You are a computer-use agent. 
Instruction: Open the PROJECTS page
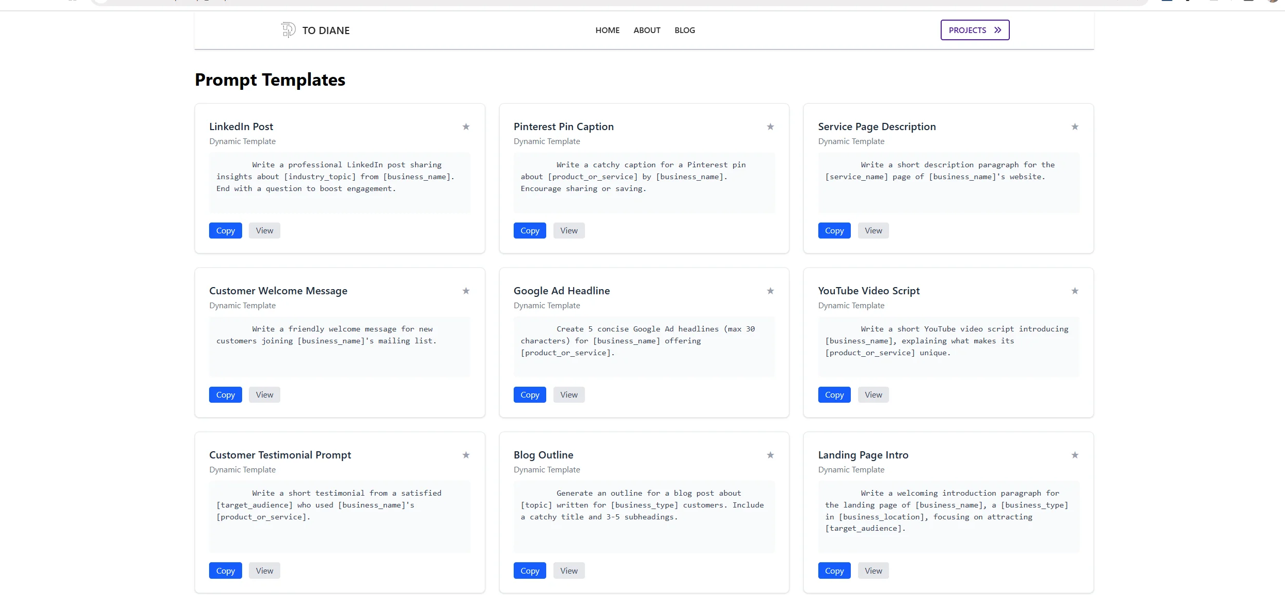pyautogui.click(x=974, y=30)
